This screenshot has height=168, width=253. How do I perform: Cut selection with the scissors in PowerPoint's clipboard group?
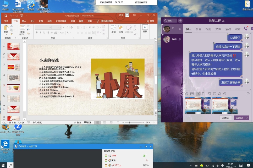[12, 26]
